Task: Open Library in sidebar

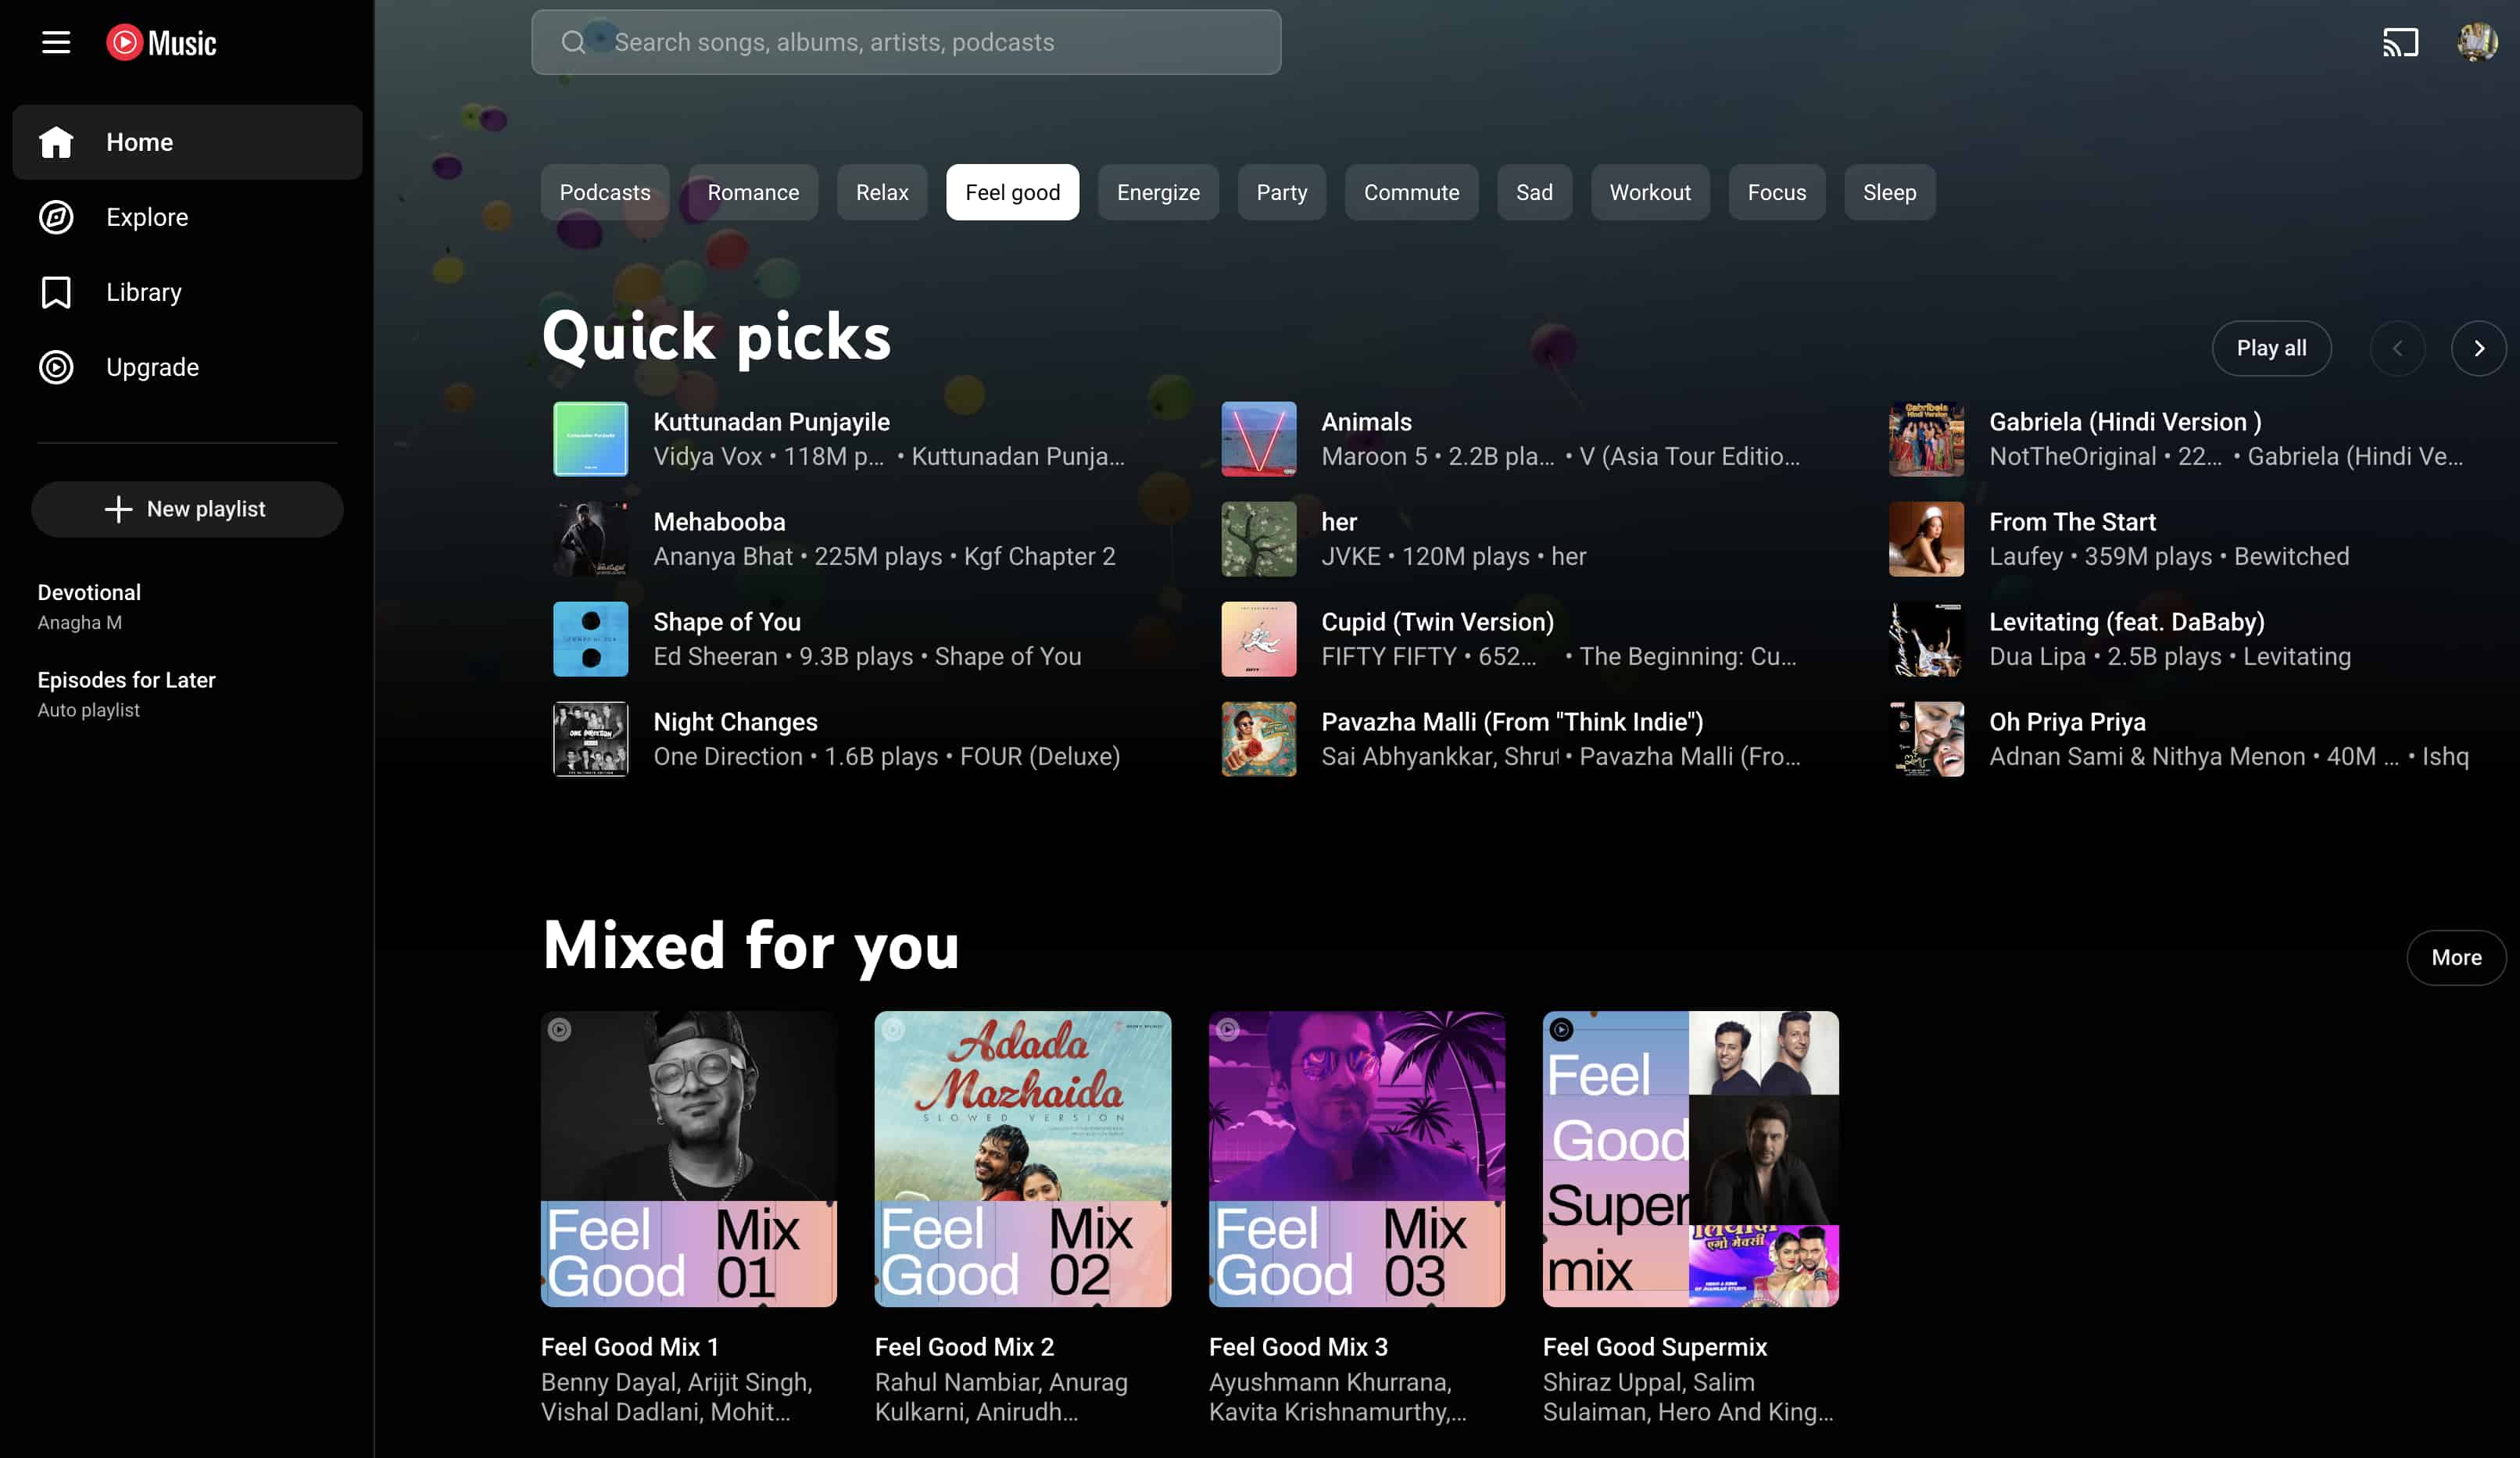Action: pyautogui.click(x=187, y=291)
